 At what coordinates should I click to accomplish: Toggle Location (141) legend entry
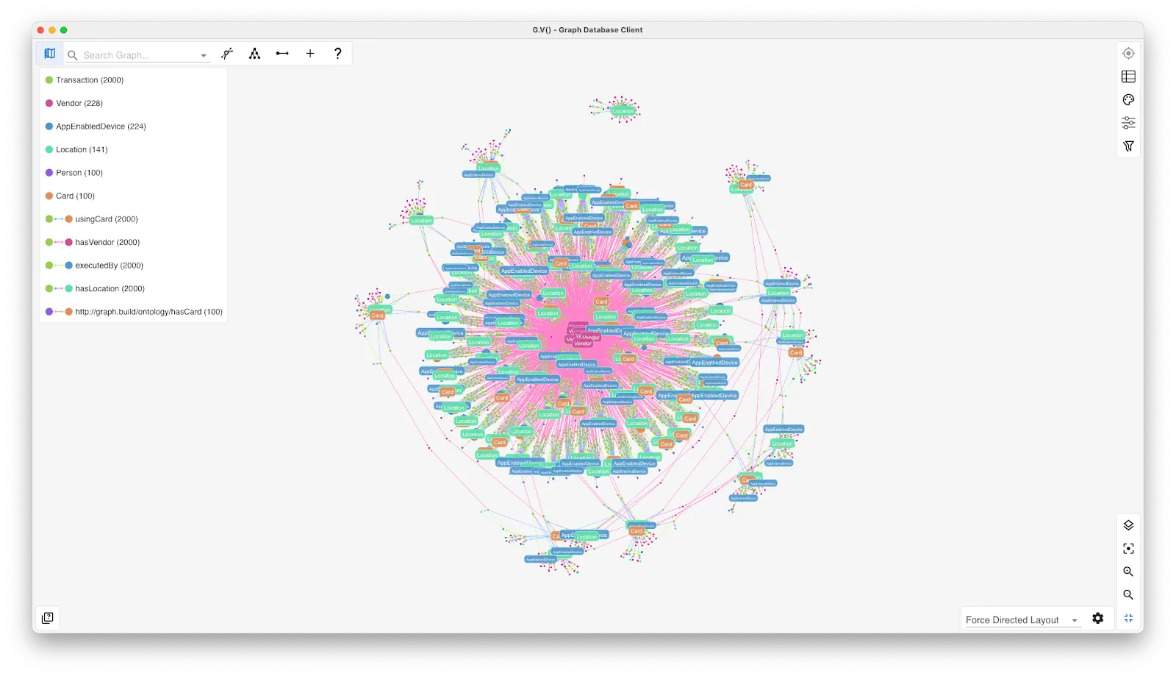point(76,150)
